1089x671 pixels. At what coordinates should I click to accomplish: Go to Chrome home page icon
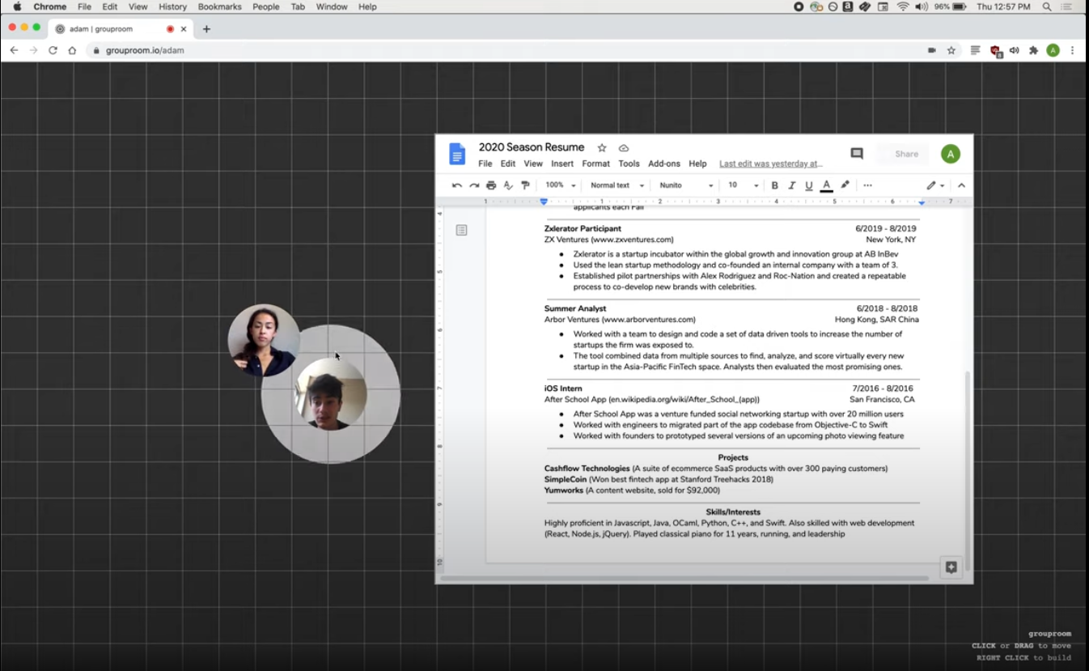coord(72,50)
